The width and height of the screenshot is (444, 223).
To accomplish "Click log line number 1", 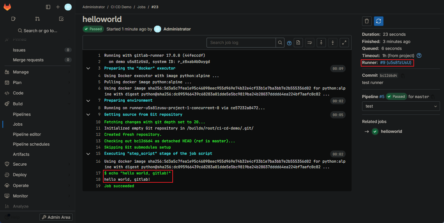I will click(99, 56).
